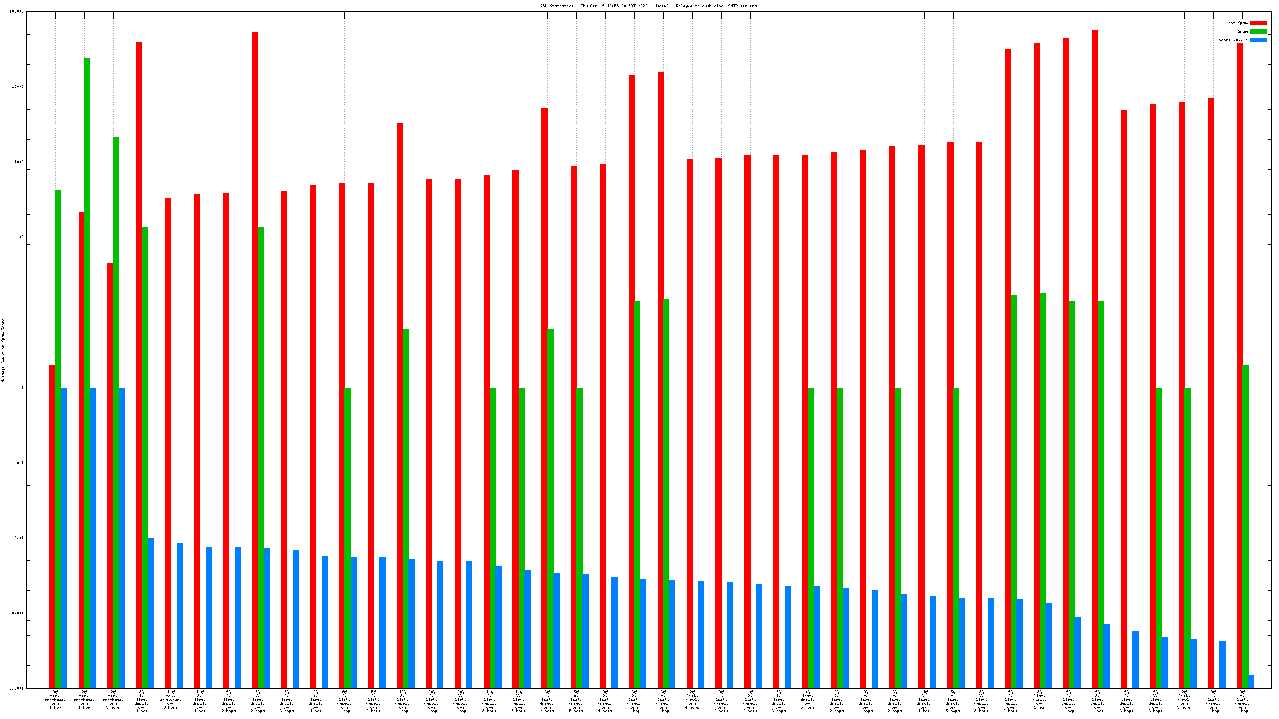Click the red bar above 11@ zen.spamhaus.org
Image resolution: width=1279 pixels, height=719 pixels.
[x=168, y=442]
